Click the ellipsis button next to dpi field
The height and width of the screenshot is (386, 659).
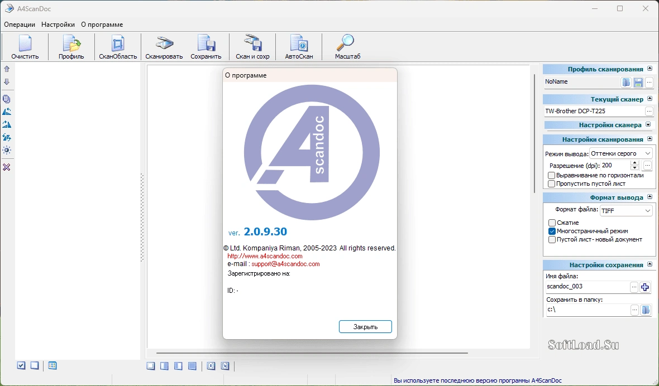pos(647,166)
